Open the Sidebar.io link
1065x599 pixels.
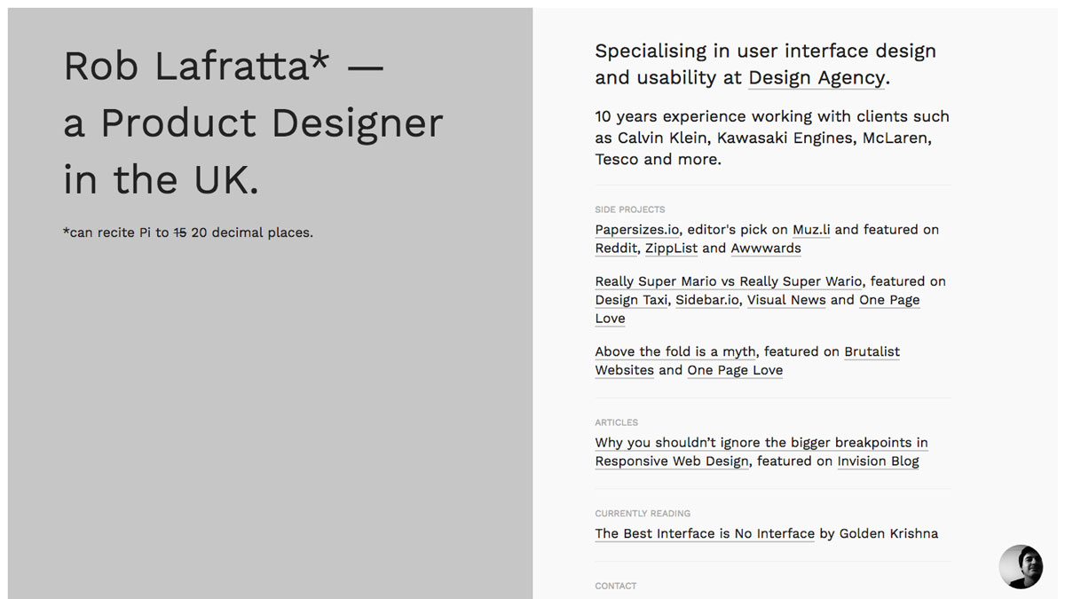(x=706, y=300)
